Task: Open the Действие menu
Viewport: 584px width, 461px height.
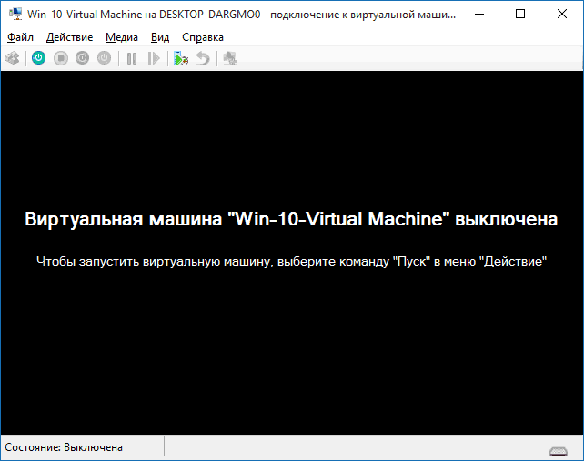Action: 69,37
